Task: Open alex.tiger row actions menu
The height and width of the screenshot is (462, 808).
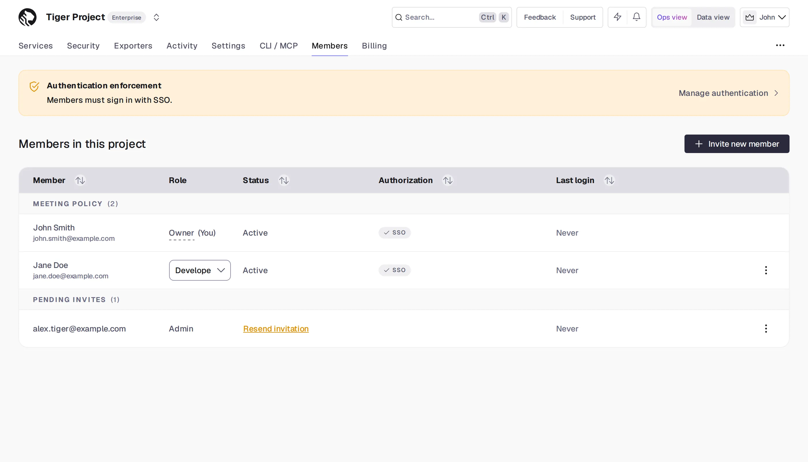Action: [x=766, y=329]
